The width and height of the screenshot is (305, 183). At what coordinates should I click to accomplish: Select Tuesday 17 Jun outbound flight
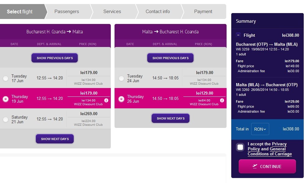pyautogui.click(x=6, y=78)
